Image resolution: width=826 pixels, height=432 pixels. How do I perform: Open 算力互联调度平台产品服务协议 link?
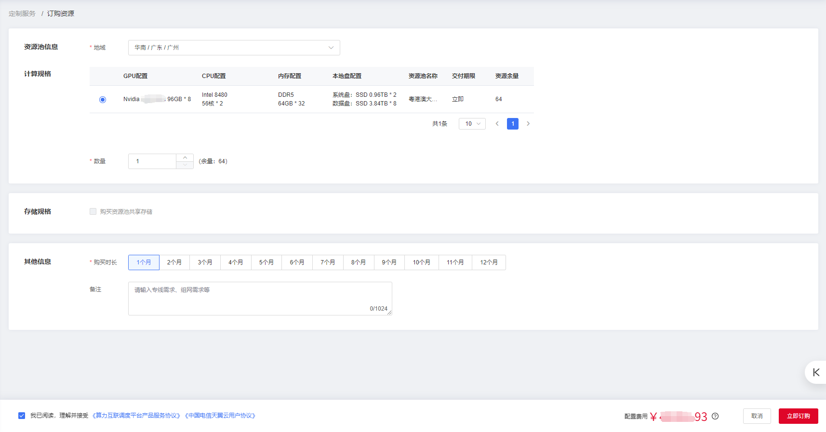(136, 416)
